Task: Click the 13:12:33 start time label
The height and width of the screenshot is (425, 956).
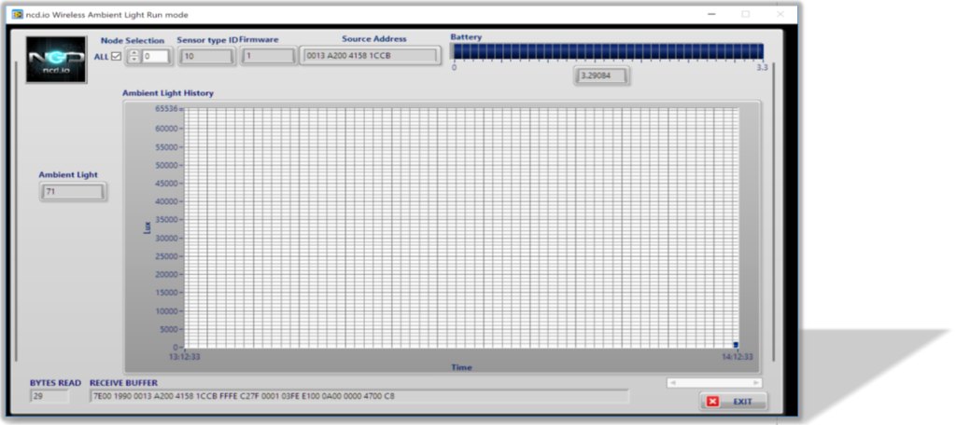Action: click(x=184, y=357)
